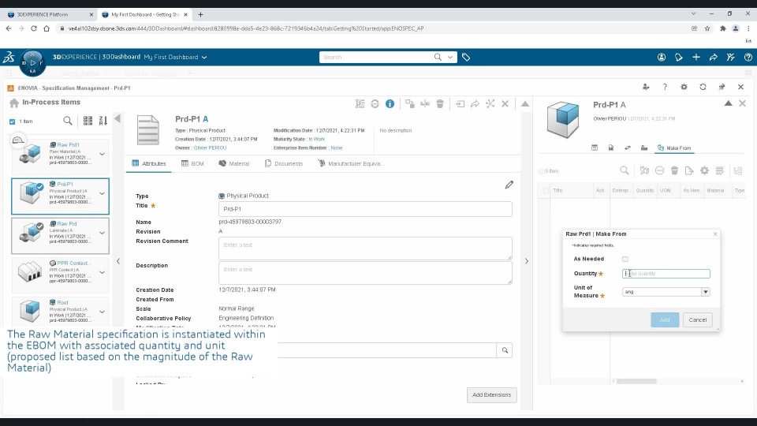This screenshot has width=757, height=426.
Task: Pin the widget with the pin icon
Action: pos(722,87)
